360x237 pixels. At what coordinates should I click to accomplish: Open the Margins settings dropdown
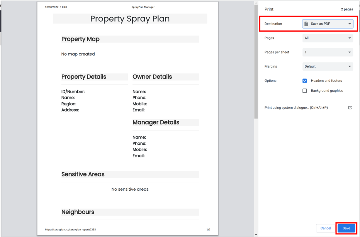pos(328,66)
